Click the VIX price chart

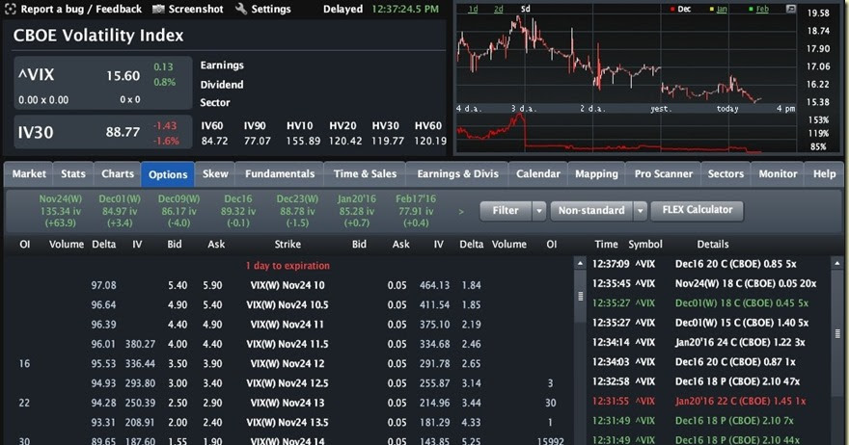(625, 59)
